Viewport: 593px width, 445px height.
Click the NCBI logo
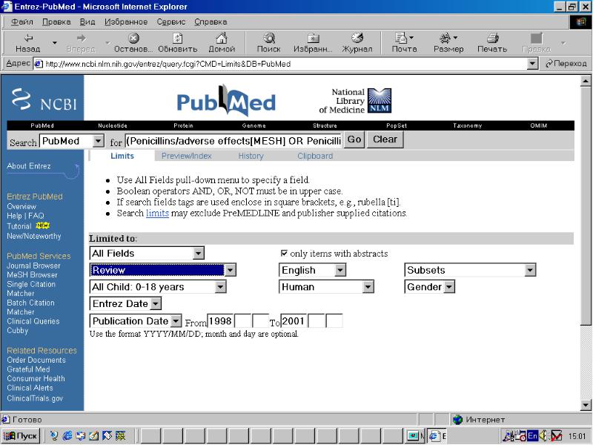click(x=44, y=99)
